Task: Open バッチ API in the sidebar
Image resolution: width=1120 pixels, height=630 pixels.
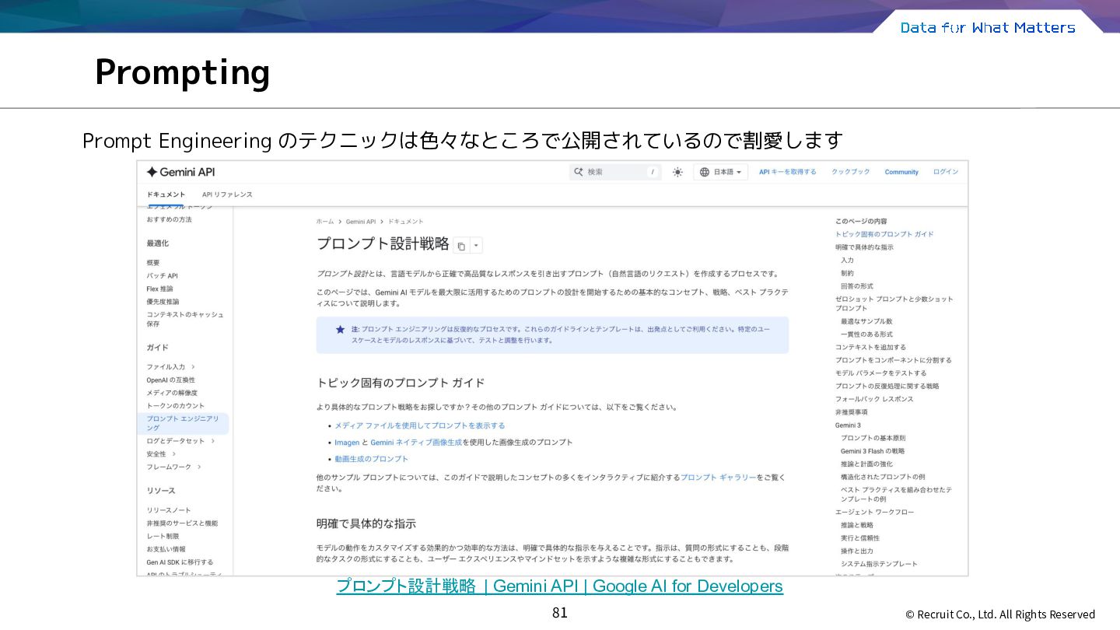Action: [x=162, y=276]
